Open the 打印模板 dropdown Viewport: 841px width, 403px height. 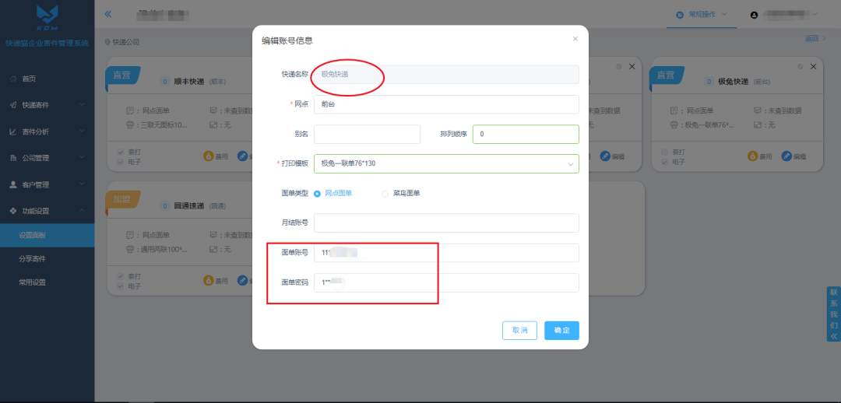pos(446,163)
